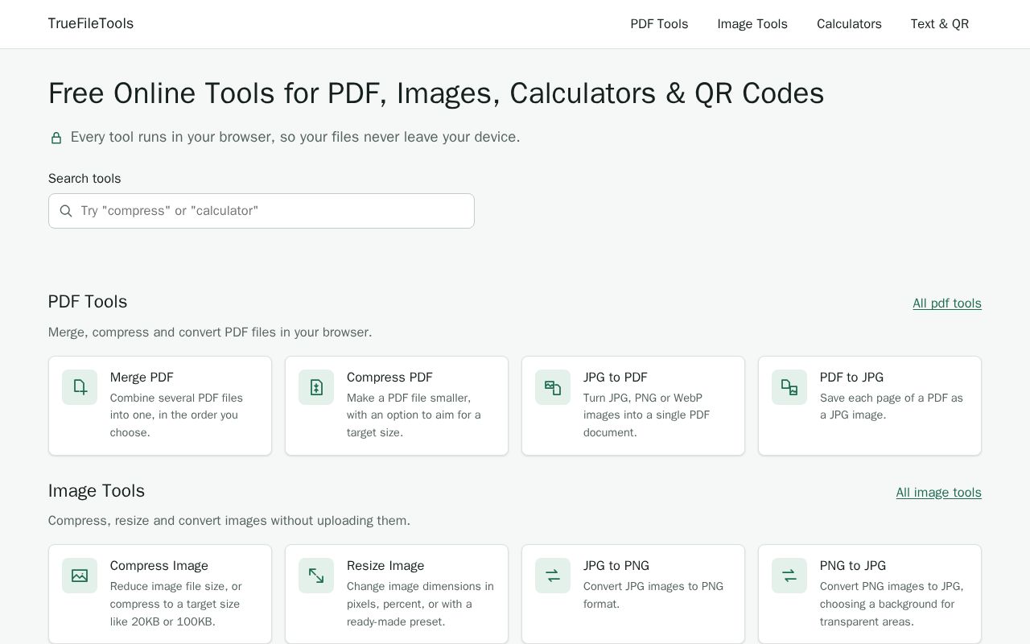Click 'Save each page of a PDF' description
1030x644 pixels.
tap(892, 407)
